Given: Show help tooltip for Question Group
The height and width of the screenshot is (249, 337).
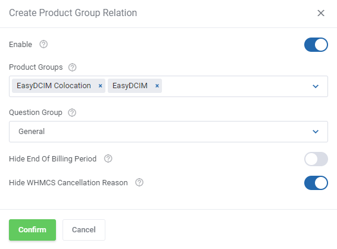Looking at the screenshot, I should point(72,113).
